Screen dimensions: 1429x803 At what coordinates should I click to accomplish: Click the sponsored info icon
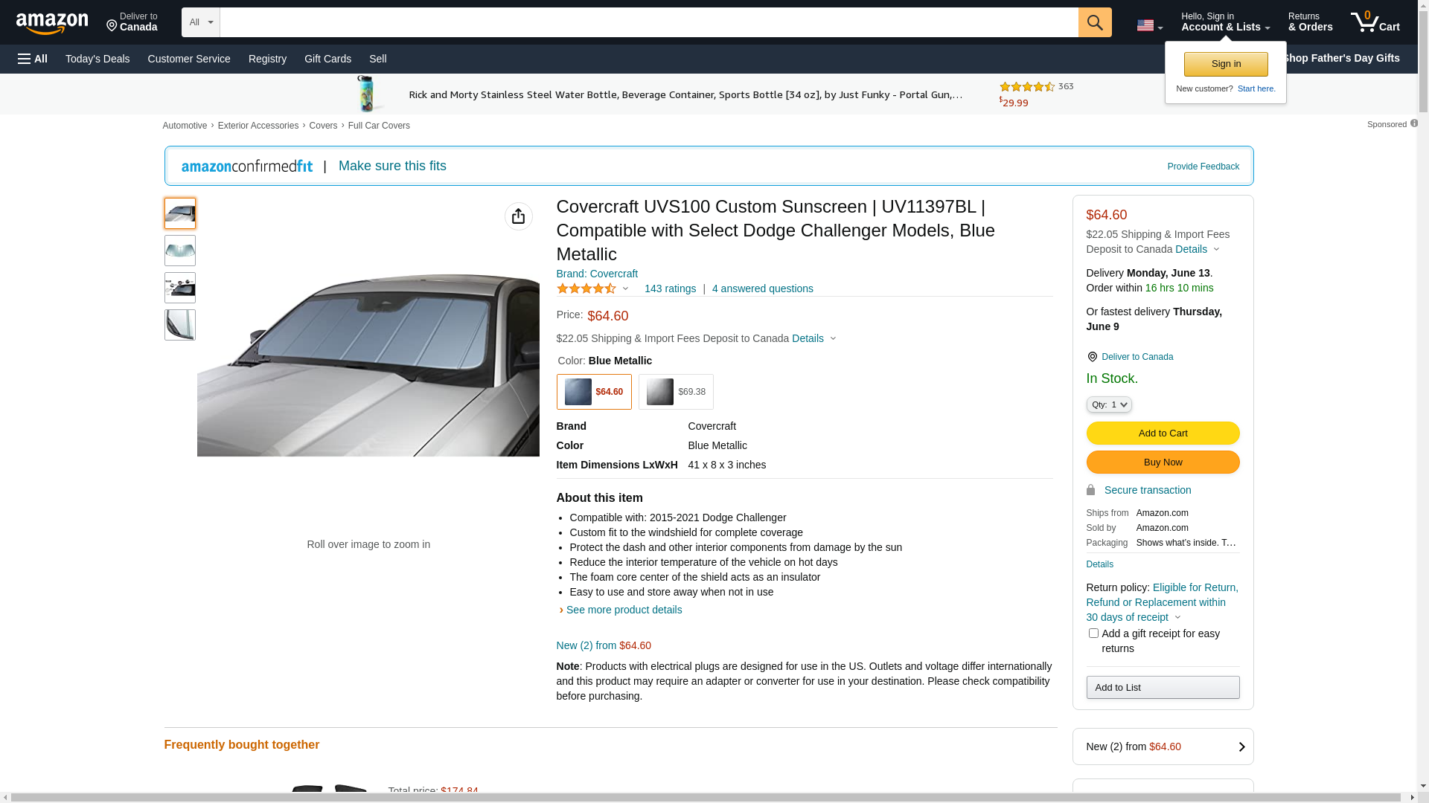1413,123
